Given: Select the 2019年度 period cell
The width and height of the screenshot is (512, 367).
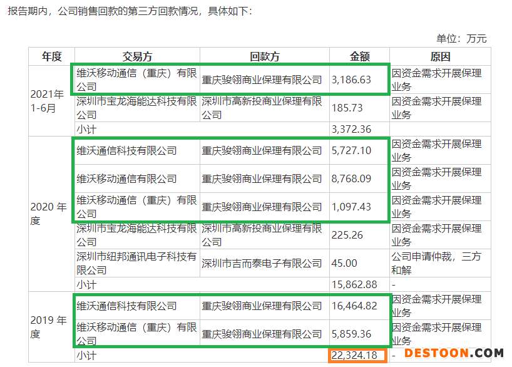Looking at the screenshot, I should [48, 327].
